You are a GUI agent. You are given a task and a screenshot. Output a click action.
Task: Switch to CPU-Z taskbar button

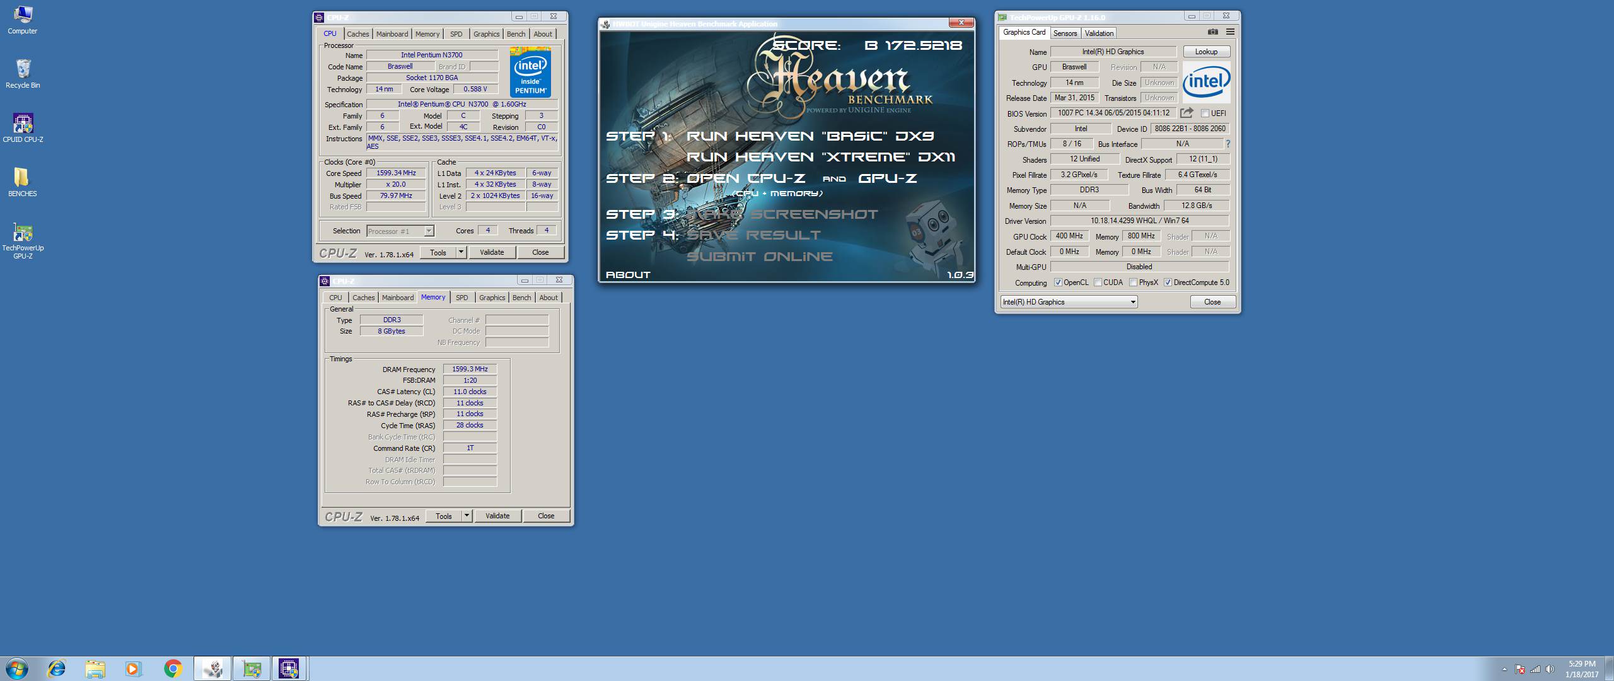click(x=289, y=668)
